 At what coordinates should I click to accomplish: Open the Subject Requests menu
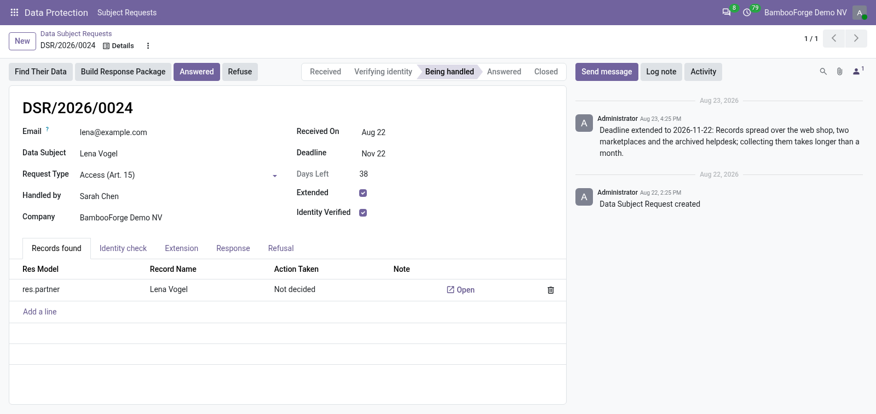point(127,13)
